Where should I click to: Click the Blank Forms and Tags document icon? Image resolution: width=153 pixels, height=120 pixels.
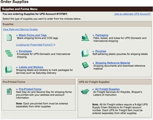[x=9, y=37]
